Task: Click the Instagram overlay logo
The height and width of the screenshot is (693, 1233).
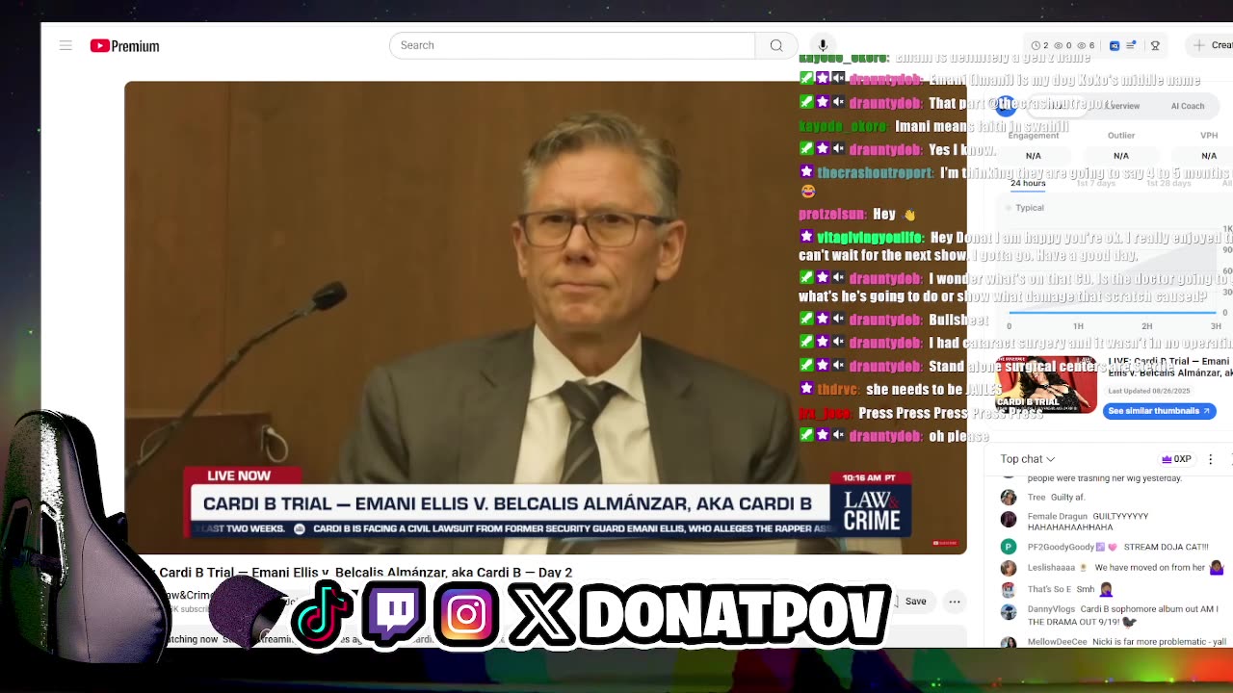Action: [466, 613]
